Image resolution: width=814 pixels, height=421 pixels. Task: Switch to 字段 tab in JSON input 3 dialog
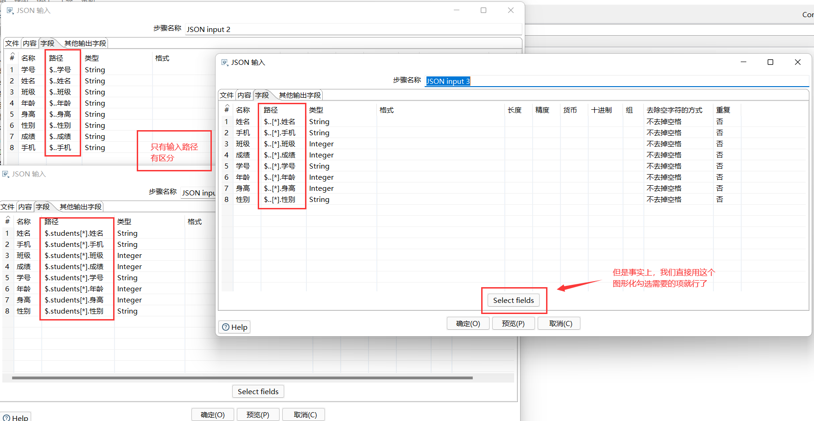tap(262, 95)
